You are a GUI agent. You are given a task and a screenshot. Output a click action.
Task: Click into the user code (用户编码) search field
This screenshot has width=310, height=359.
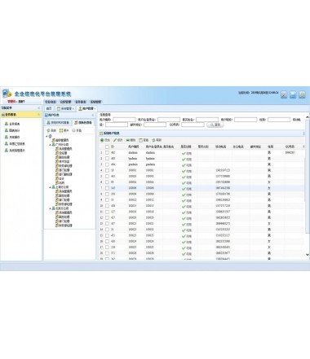[124, 120]
